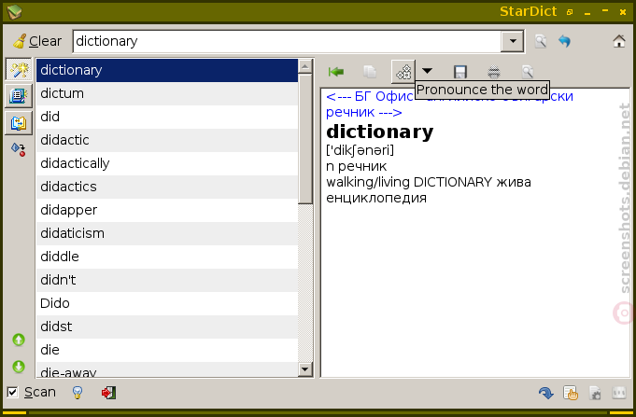Select 'Dido' in the word list

point(167,303)
